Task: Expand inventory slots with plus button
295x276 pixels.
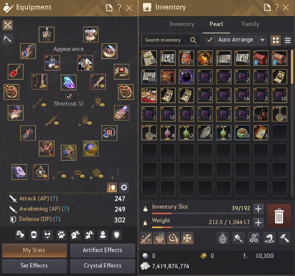Action: pyautogui.click(x=258, y=209)
